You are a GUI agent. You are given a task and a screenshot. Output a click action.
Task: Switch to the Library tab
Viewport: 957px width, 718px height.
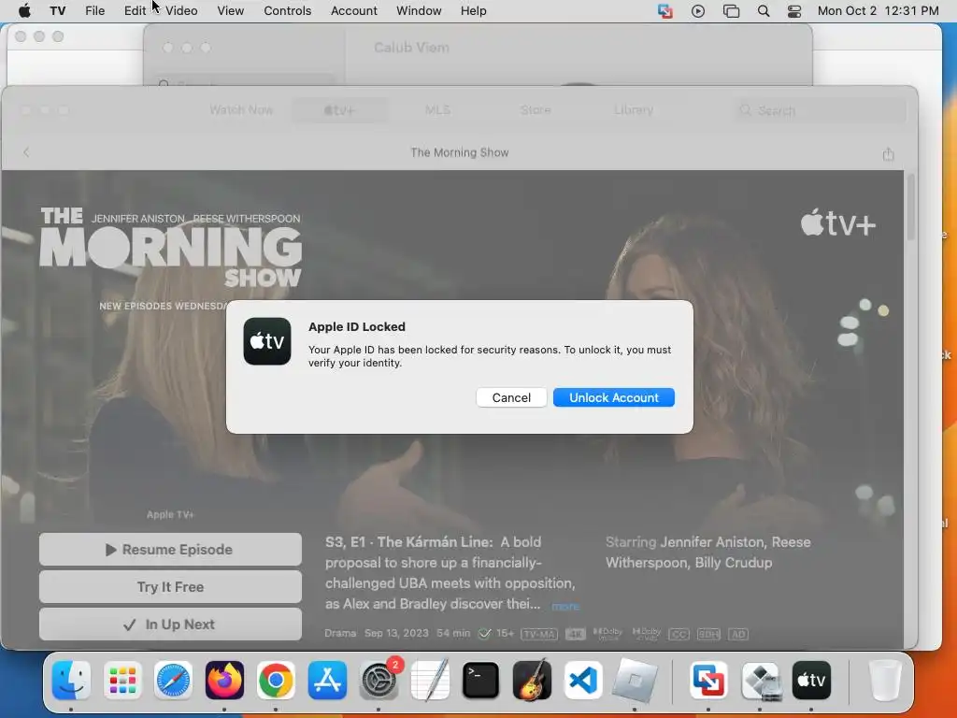[x=634, y=110]
